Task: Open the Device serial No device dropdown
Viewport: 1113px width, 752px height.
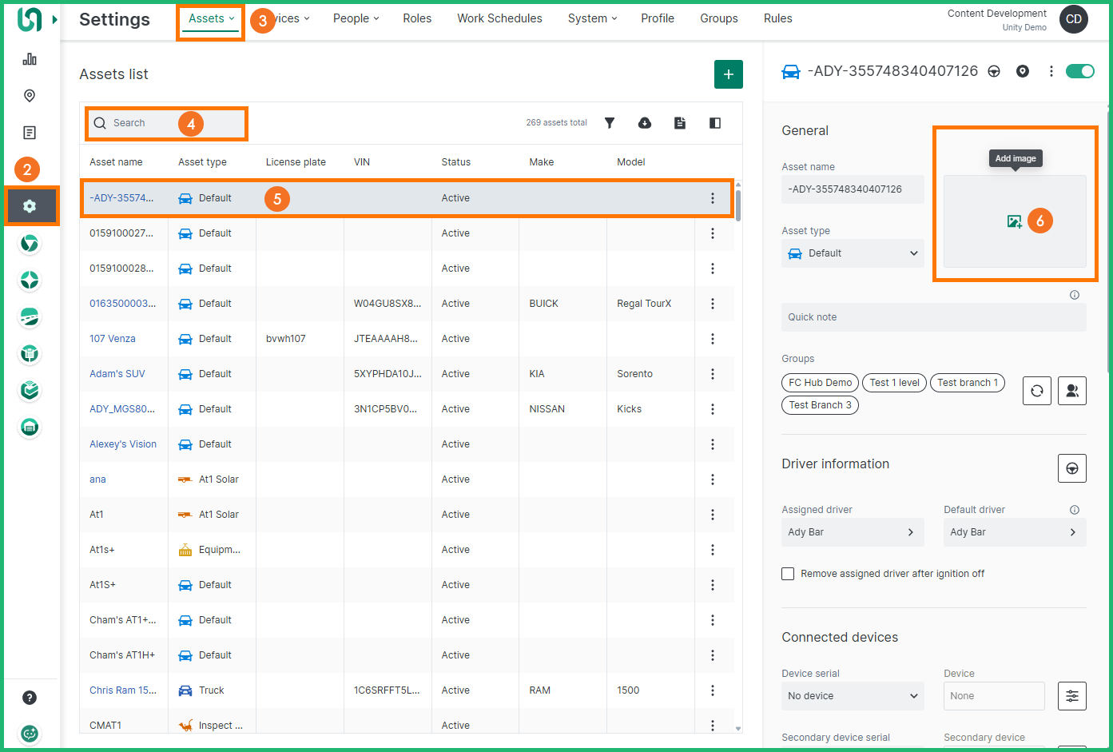Action: point(852,696)
